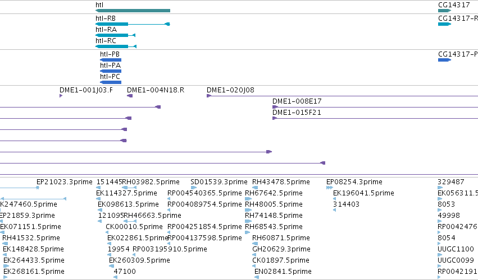Select the htl-PA protein bar
This screenshot has width=478, height=280.
111,71
